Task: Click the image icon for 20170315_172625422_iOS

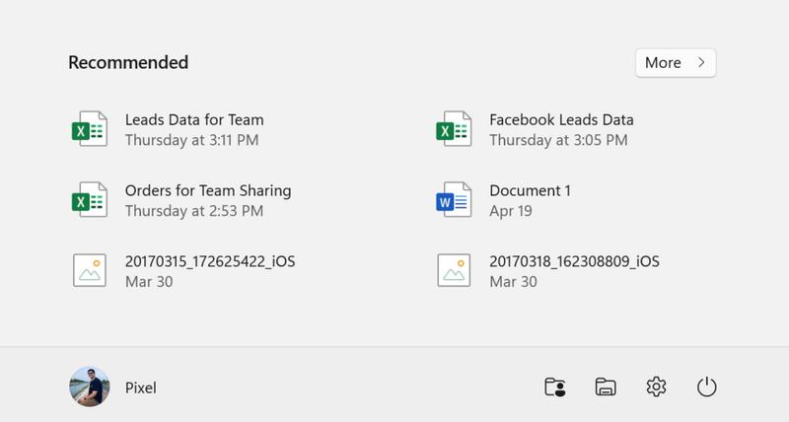Action: click(x=89, y=271)
